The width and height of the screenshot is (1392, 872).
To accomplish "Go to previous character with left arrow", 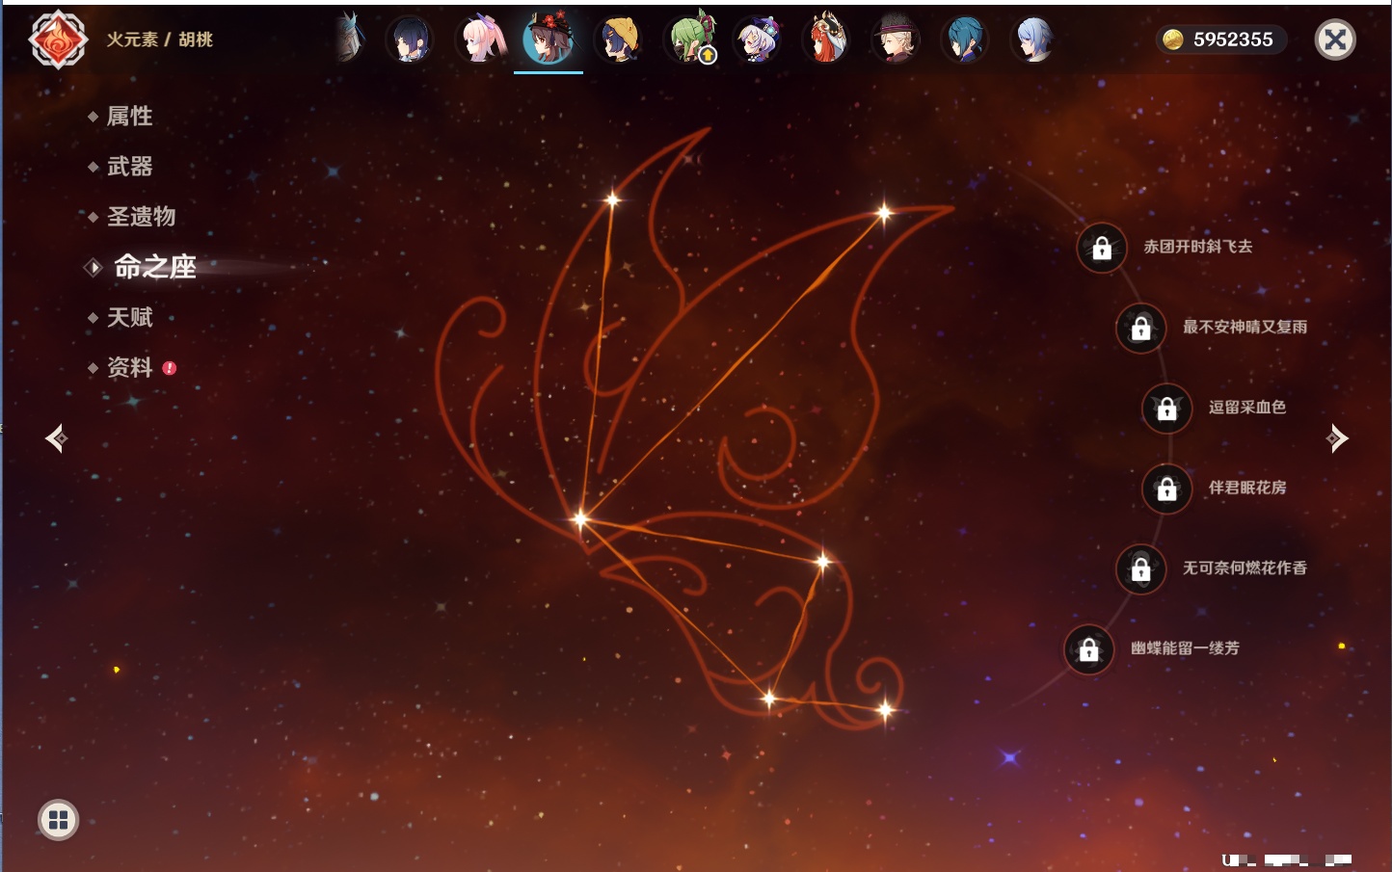I will [x=56, y=438].
